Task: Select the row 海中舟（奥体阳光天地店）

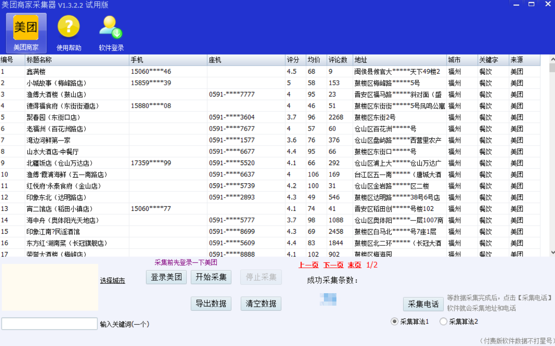Action: (x=270, y=220)
